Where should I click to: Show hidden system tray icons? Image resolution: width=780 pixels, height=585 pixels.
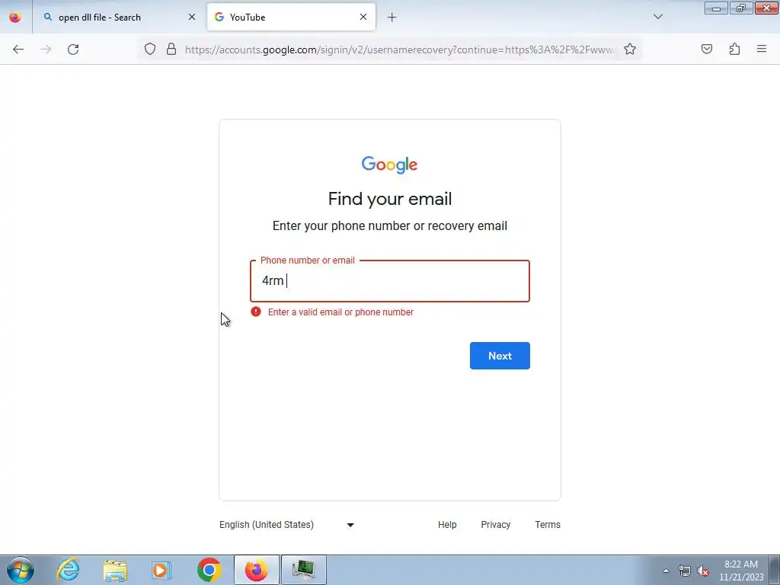(x=666, y=571)
